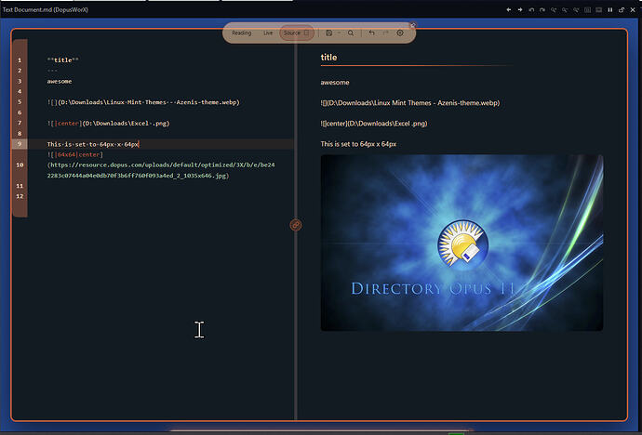Toggle the split view box beside Source
Viewport: 642px width, 435px height.
tap(306, 33)
